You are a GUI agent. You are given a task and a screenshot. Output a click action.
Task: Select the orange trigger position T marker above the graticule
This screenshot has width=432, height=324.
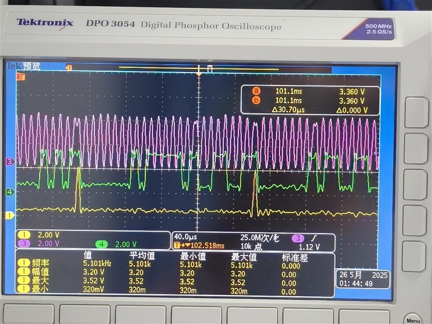[69, 67]
